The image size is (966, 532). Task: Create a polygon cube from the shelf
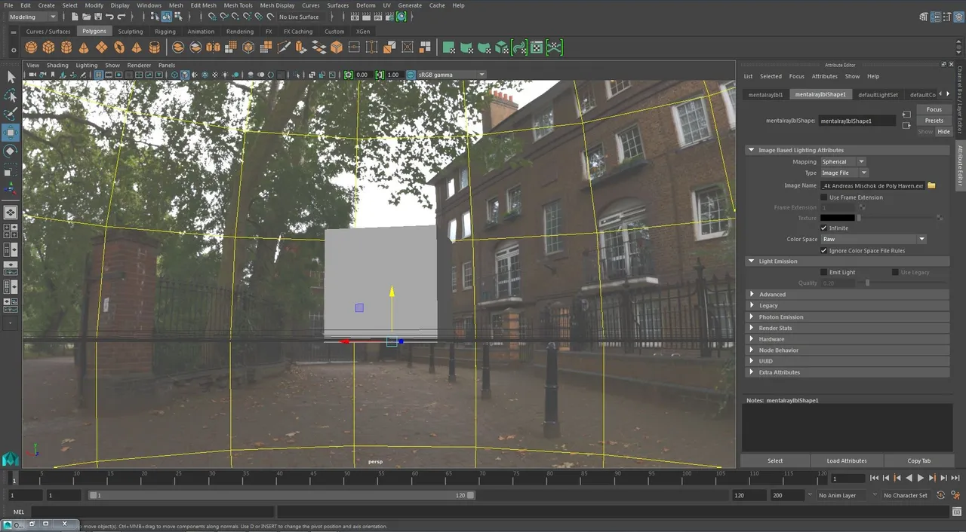[48, 47]
